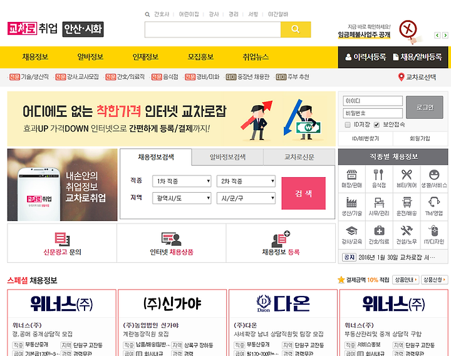This screenshot has height=356, width=451.
Task: Open 취업뉴스 menu item
Action: pyautogui.click(x=256, y=57)
